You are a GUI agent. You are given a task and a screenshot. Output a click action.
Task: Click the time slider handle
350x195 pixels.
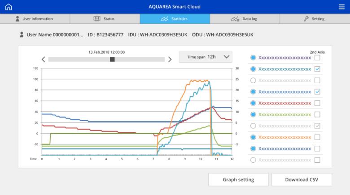112,59
